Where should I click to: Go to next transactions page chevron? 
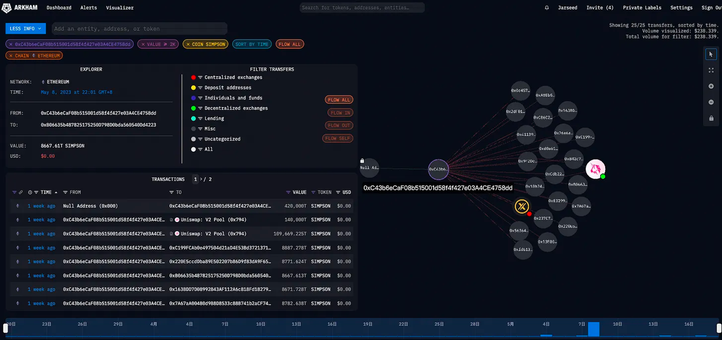(201, 179)
